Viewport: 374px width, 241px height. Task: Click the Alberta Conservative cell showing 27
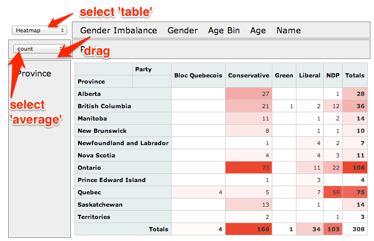click(x=249, y=94)
